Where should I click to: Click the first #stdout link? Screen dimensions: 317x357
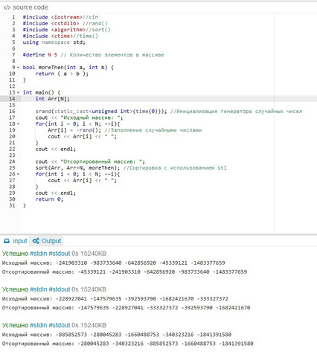[x=60, y=254]
